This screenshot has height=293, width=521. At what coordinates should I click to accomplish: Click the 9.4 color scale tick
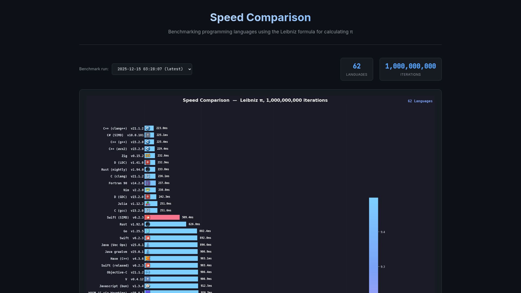(383, 232)
